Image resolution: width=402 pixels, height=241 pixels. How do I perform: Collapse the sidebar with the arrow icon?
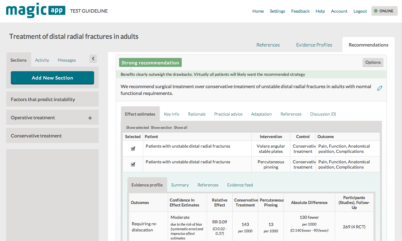(93, 59)
